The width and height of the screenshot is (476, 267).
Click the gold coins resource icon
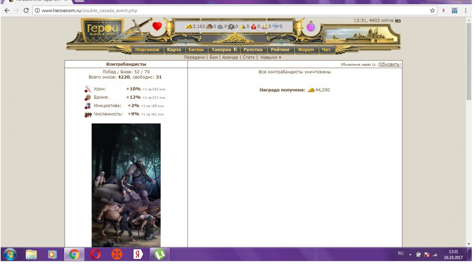click(189, 26)
